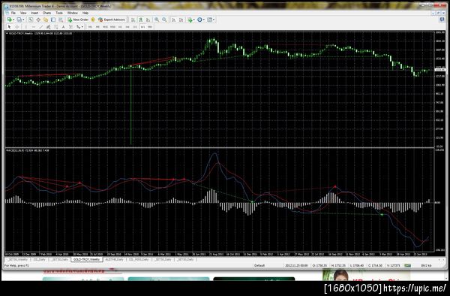Open the Terminal panel icon
The height and width of the screenshot is (296, 450).
pos(53,20)
